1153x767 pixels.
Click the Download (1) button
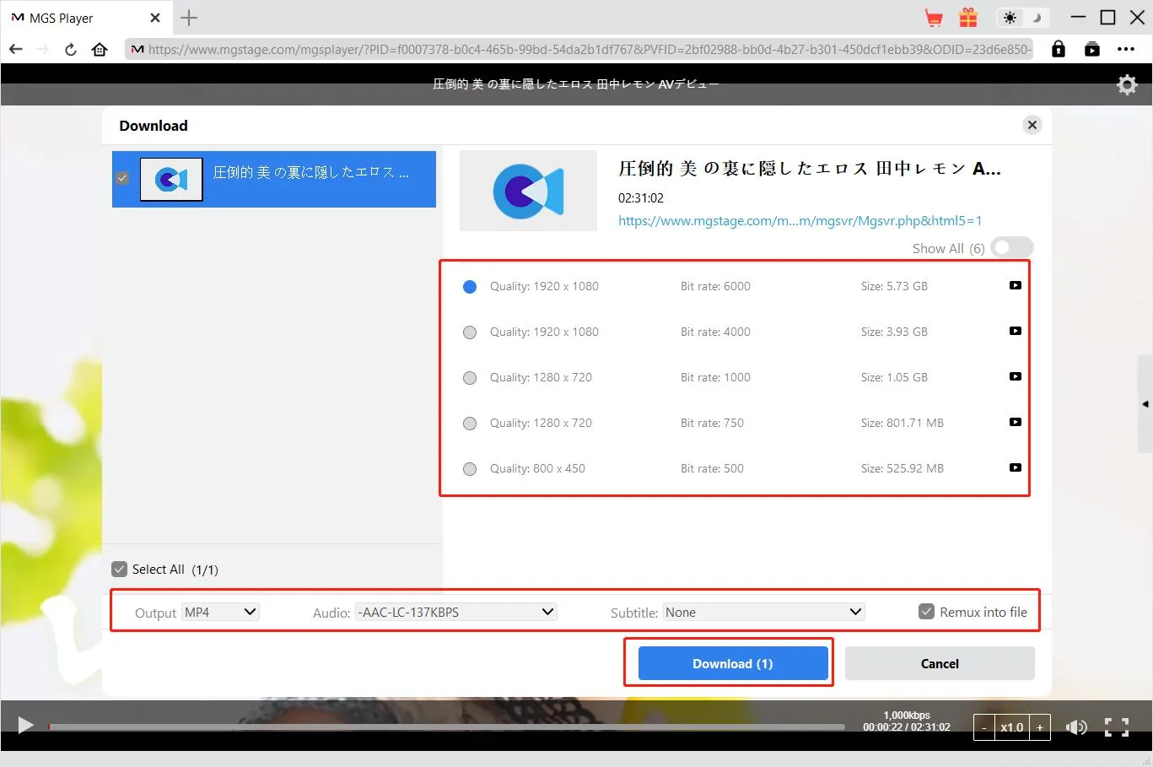click(x=732, y=663)
